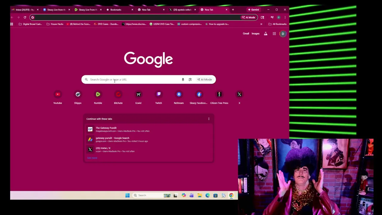Close the Bookmarks tab
Screen dimensions: 382x215
[132, 10]
